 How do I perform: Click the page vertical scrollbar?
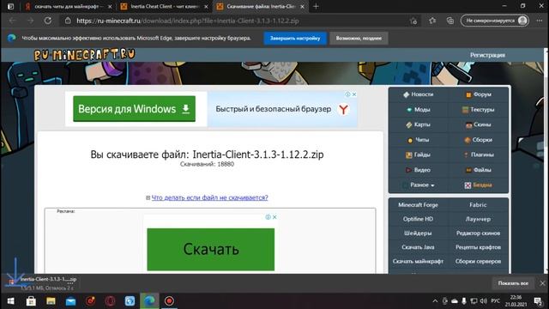coord(546,161)
